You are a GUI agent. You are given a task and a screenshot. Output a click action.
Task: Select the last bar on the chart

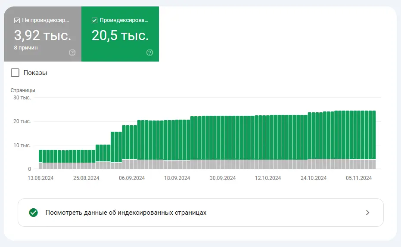[x=374, y=140]
